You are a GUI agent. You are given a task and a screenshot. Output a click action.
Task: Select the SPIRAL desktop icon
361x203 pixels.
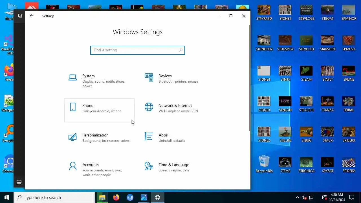coord(349,104)
